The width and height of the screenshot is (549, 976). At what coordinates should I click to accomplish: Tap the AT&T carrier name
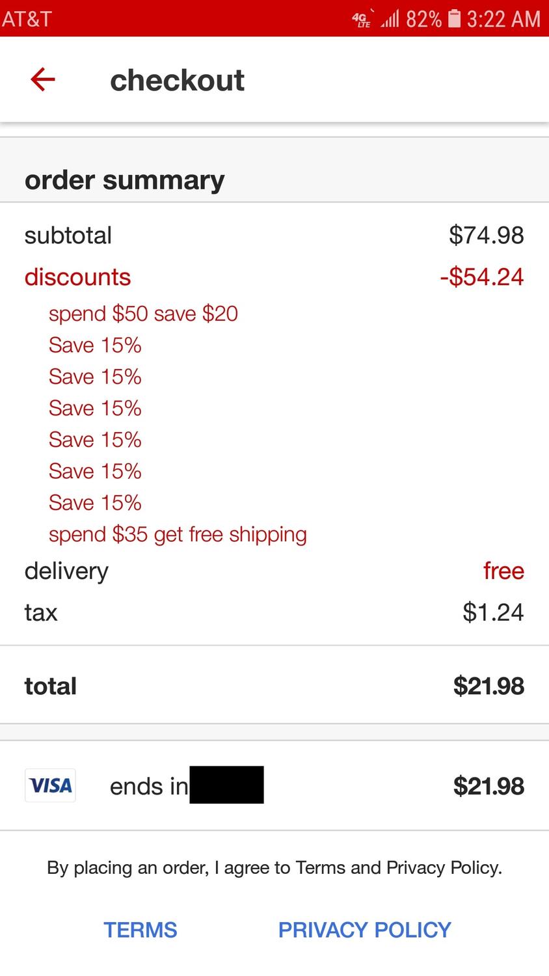tap(27, 18)
